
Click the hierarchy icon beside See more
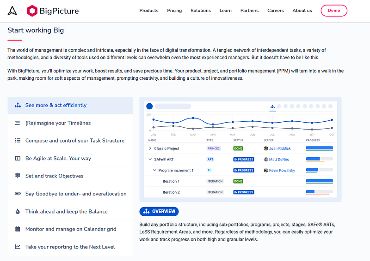18,105
